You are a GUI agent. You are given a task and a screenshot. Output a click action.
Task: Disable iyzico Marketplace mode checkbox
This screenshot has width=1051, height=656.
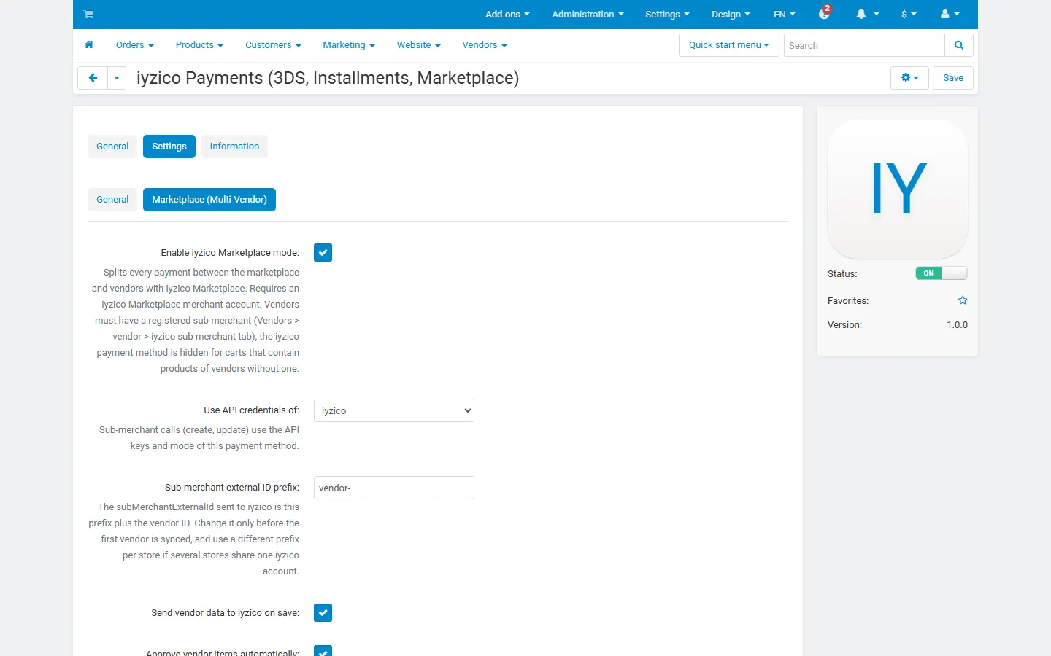[323, 253]
